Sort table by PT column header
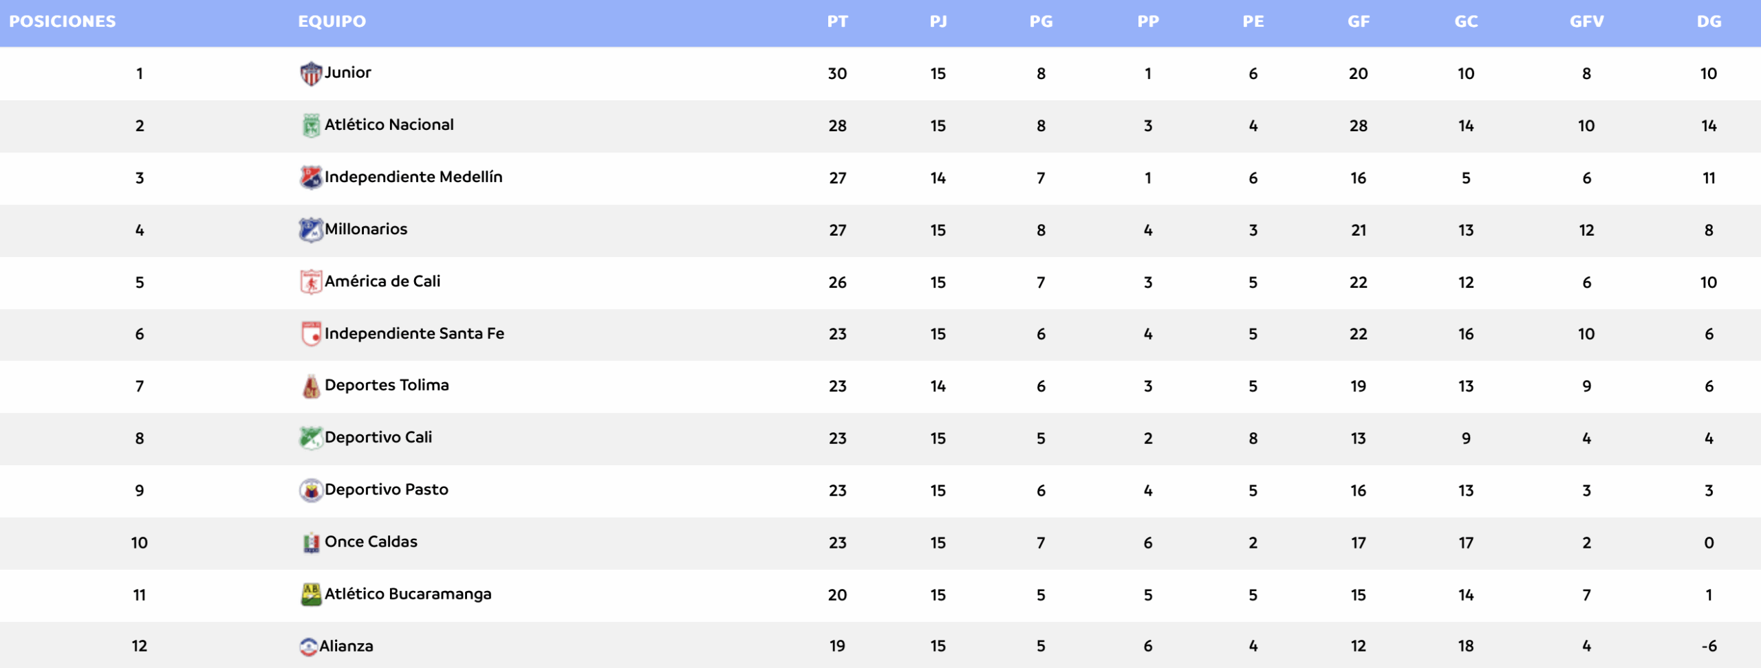 837,21
